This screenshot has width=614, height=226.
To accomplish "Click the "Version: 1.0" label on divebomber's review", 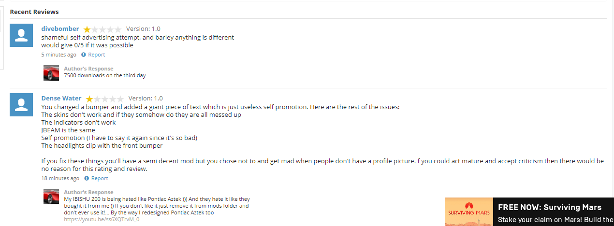I will tap(143, 29).
